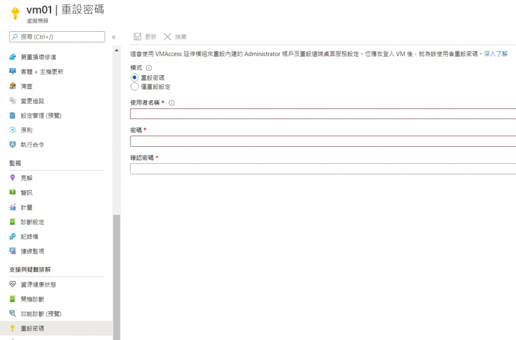Click the sidebar scrollbar thumb
The width and height of the screenshot is (516, 340).
pos(116,277)
